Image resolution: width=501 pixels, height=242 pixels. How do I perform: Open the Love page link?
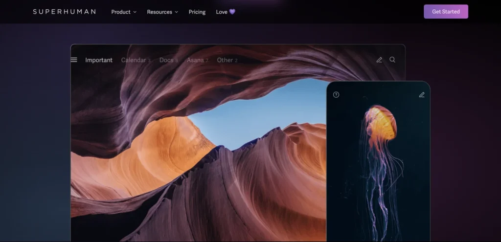(226, 12)
